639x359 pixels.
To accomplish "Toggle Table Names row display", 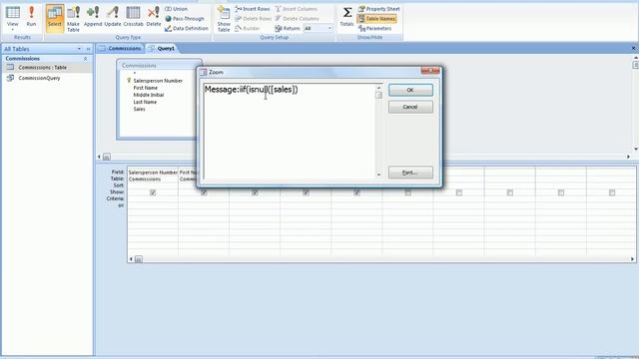I will 376,18.
